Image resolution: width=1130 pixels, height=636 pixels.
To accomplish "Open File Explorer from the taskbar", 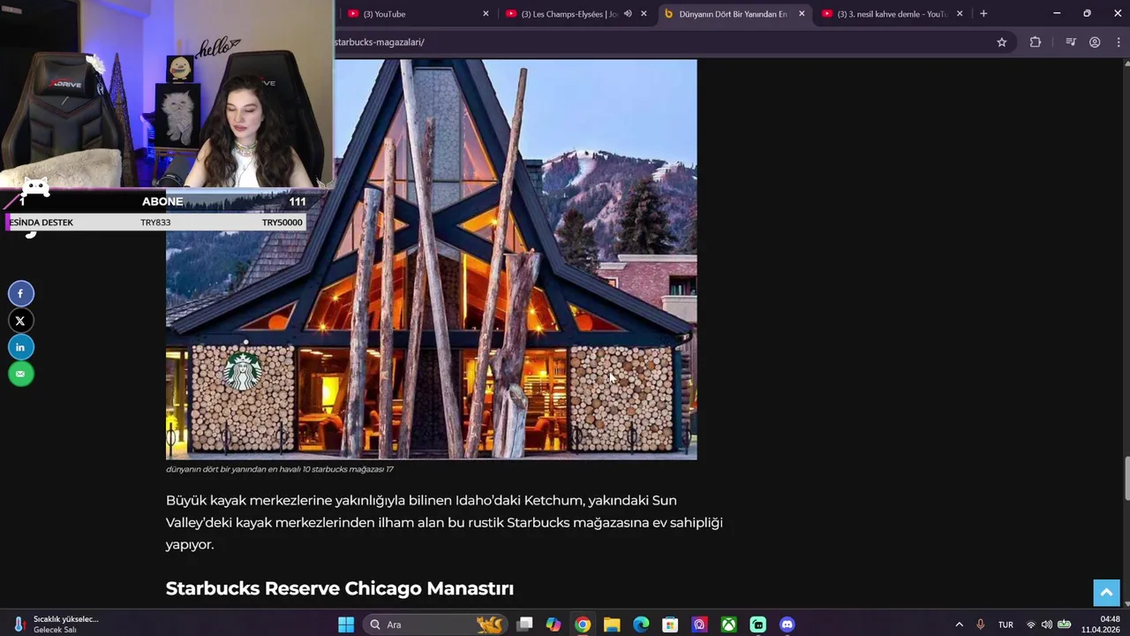I will pyautogui.click(x=612, y=625).
